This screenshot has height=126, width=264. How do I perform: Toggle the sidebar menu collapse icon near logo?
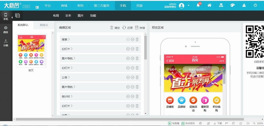point(37,7)
